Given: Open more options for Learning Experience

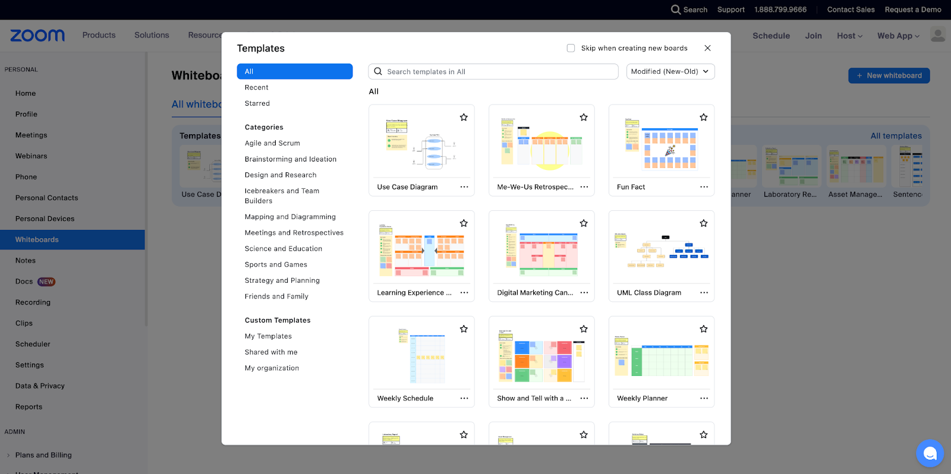Looking at the screenshot, I should coord(464,292).
